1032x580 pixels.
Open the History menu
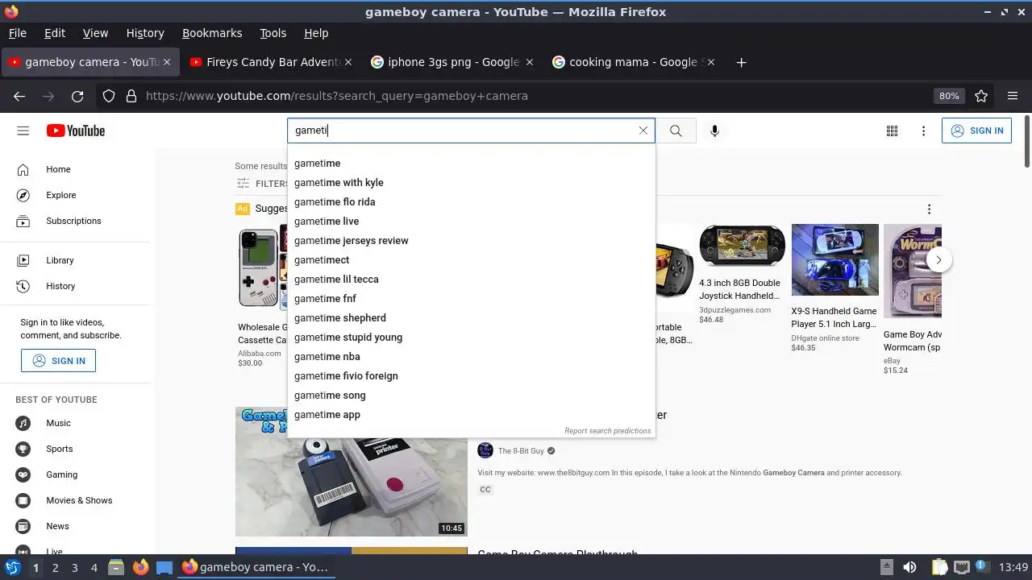pyautogui.click(x=145, y=33)
